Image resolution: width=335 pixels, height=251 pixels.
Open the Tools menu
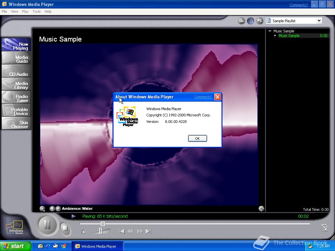point(37,11)
